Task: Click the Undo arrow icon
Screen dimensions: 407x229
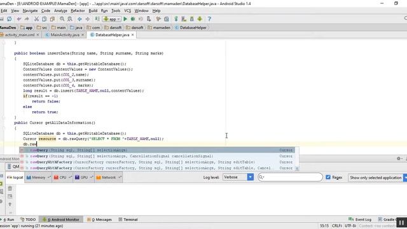Action: click(19, 19)
